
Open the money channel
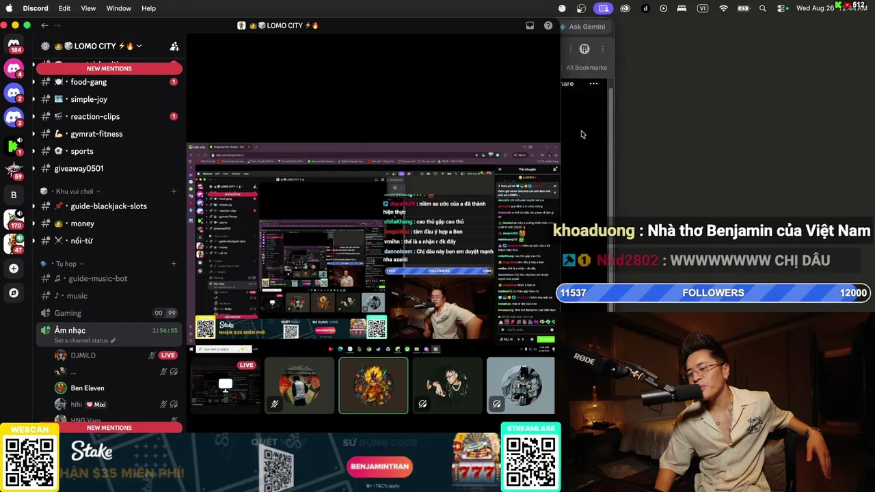[x=109, y=223]
